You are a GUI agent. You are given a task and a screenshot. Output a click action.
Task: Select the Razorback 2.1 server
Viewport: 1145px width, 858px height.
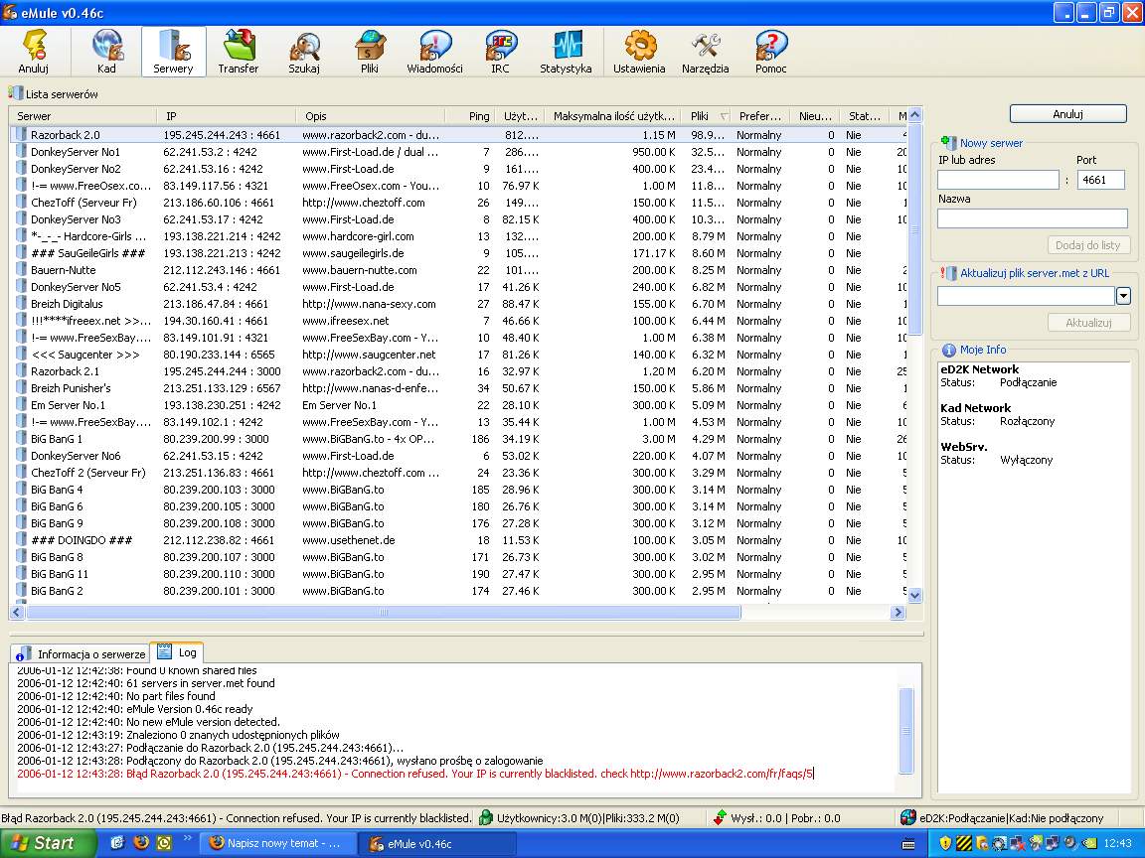pos(457,371)
